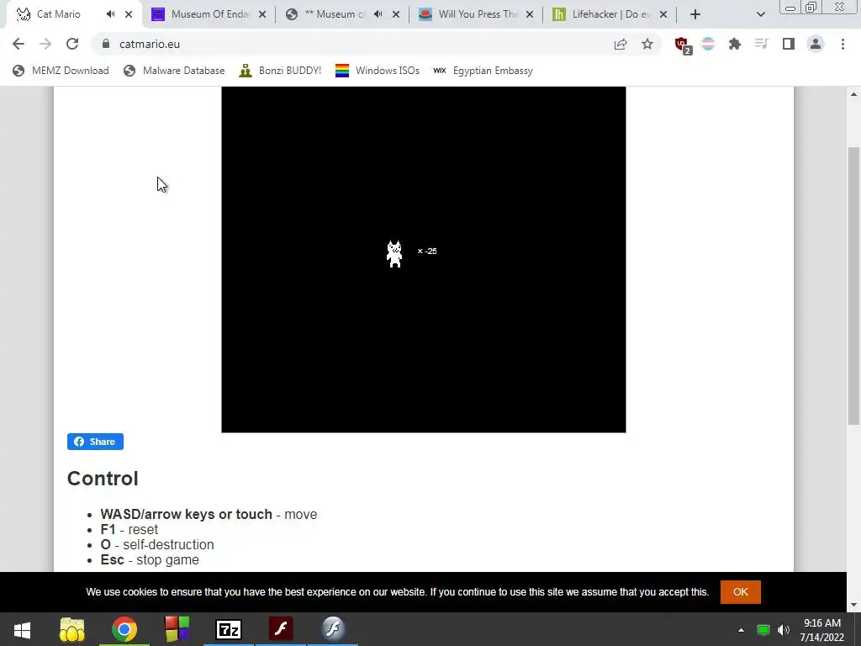
Task: Switch to the Lifehacker tab
Action: click(610, 14)
